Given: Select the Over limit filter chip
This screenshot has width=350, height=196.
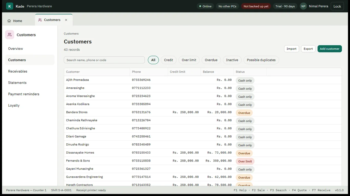Looking at the screenshot, I should tap(189, 60).
